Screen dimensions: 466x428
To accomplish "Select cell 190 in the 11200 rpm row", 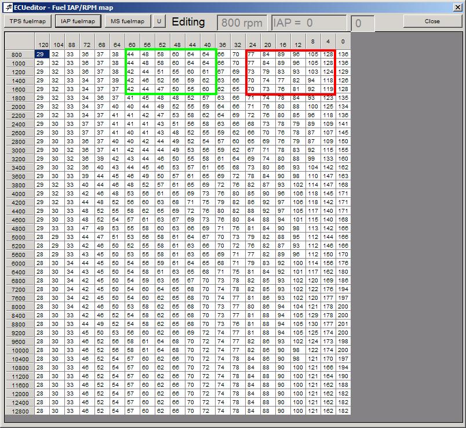I will click(343, 376).
